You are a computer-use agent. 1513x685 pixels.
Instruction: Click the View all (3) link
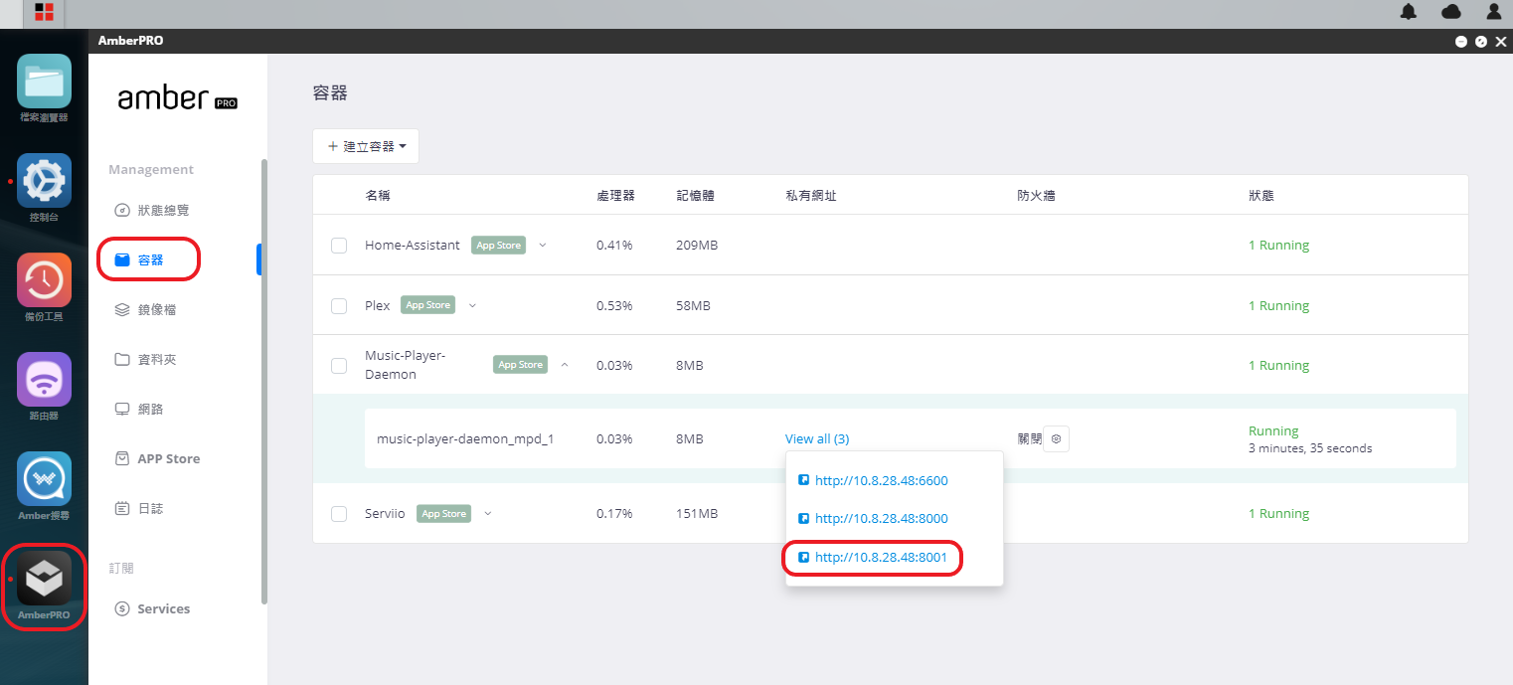point(817,438)
